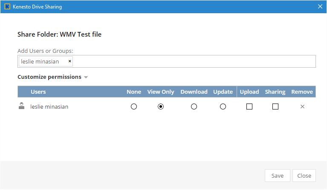This screenshot has width=327, height=190.
Task: Click the Kenesto K logo icon
Action: pyautogui.click(x=7, y=7)
